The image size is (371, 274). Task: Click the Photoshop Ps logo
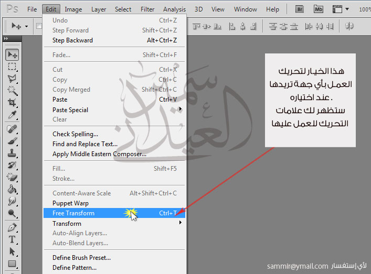(12, 9)
